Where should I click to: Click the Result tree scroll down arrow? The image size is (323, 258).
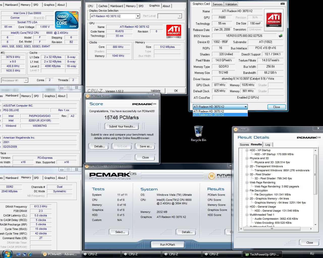click(315, 224)
